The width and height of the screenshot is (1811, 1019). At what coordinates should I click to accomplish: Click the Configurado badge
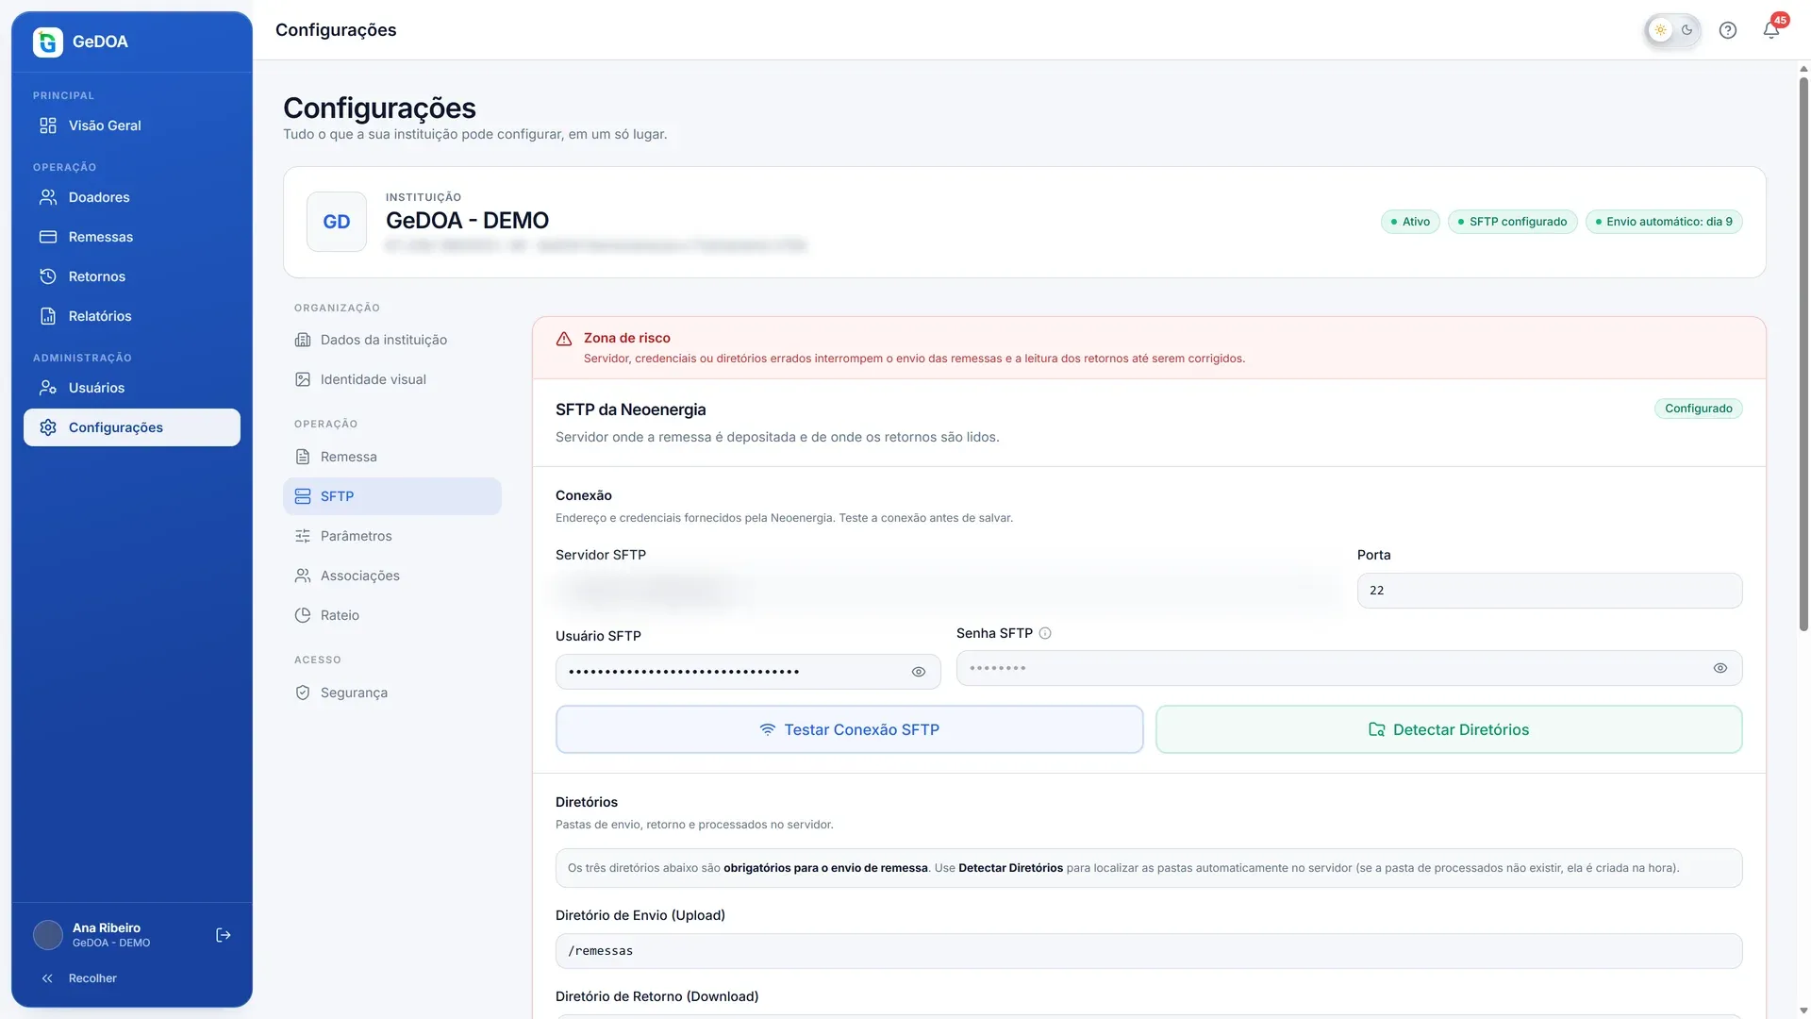[1698, 409]
